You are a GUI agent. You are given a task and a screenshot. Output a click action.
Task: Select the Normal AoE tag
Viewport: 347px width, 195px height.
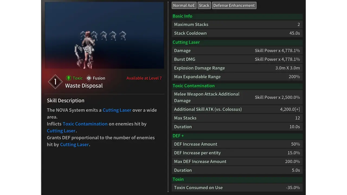pos(184,5)
